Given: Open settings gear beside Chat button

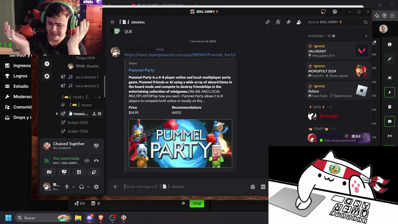Looking at the screenshot, I should (183, 203).
